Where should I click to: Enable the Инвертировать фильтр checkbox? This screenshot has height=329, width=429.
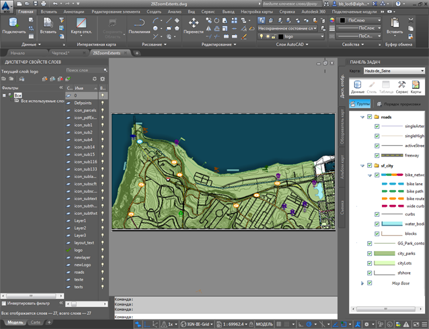[4, 303]
